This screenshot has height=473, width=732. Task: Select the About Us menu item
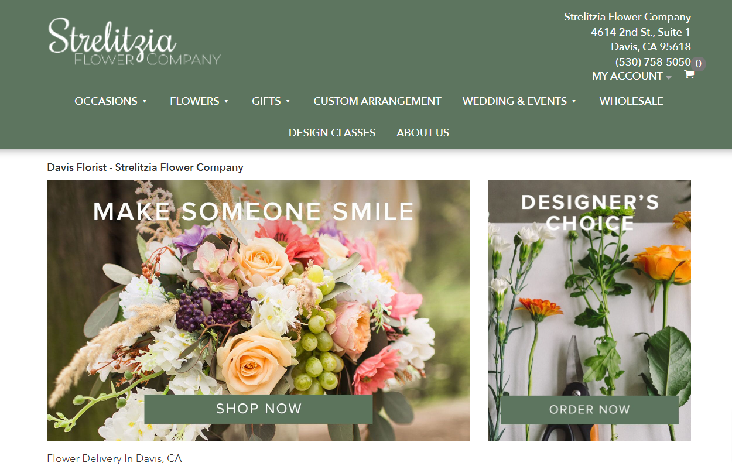423,133
